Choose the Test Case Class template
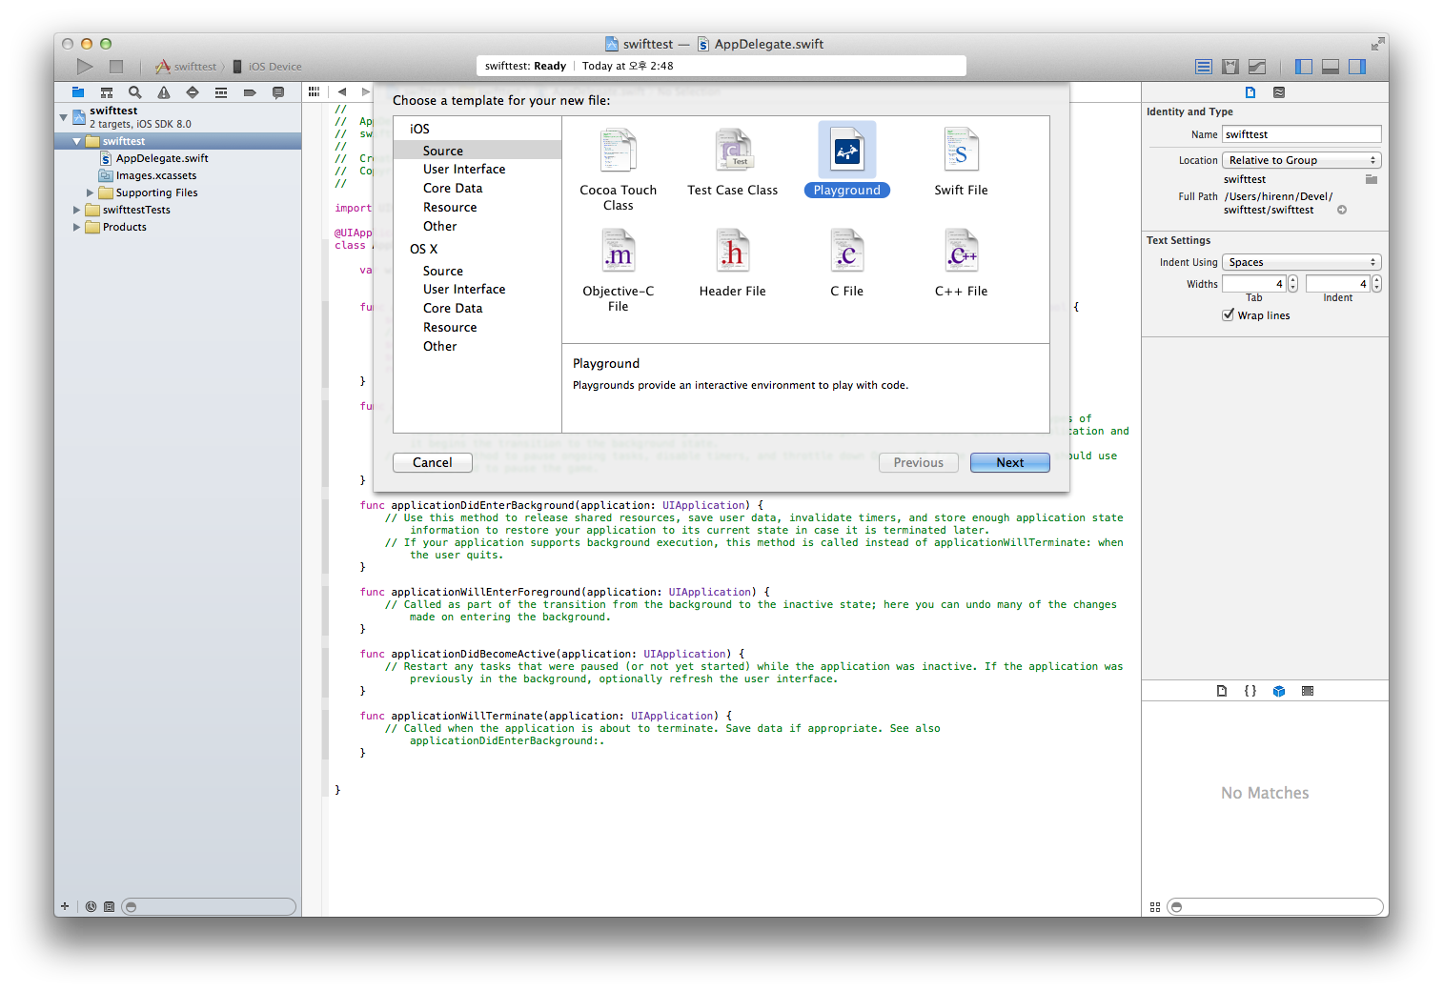1443x992 pixels. [732, 162]
